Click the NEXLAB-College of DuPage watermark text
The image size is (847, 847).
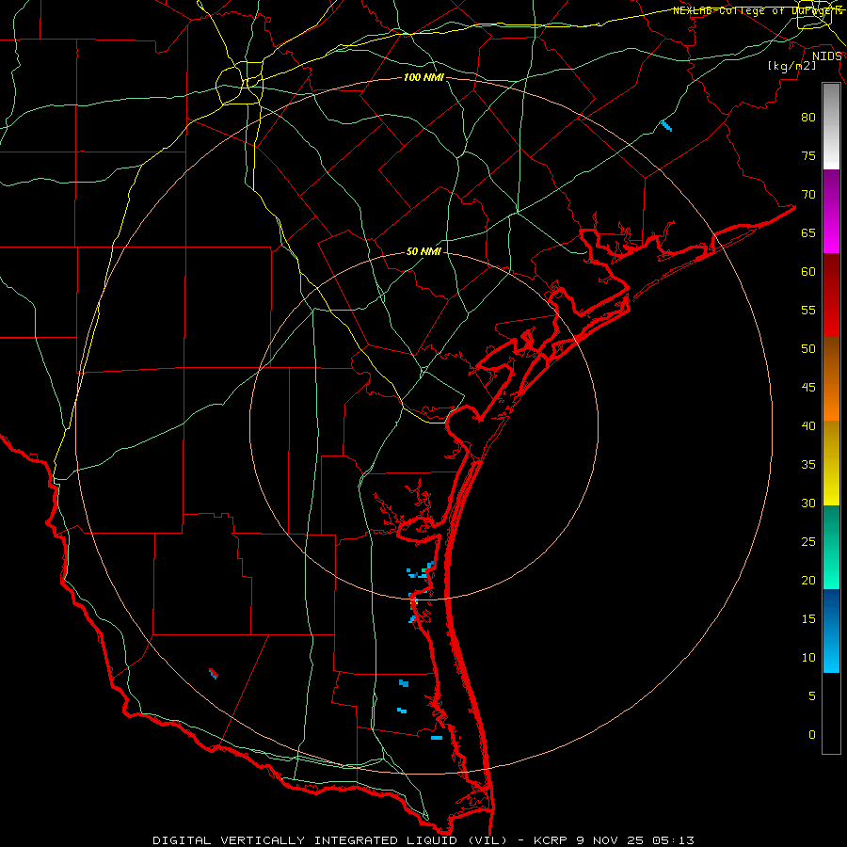(758, 10)
